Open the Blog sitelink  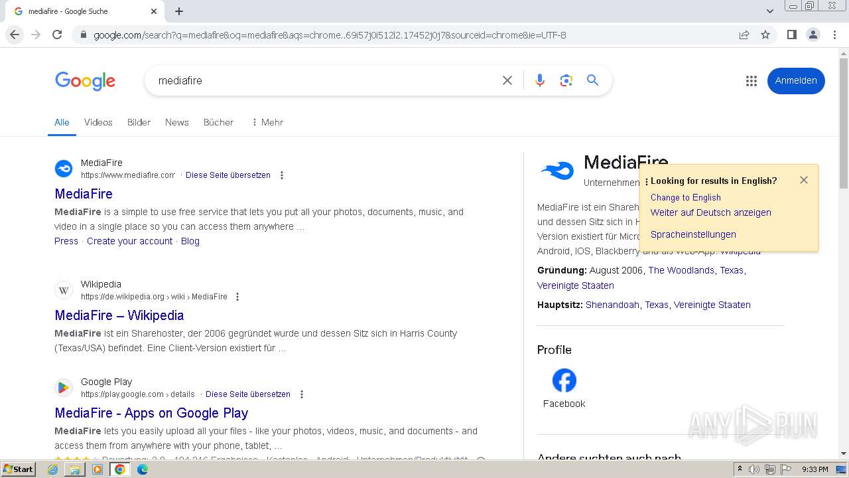190,241
